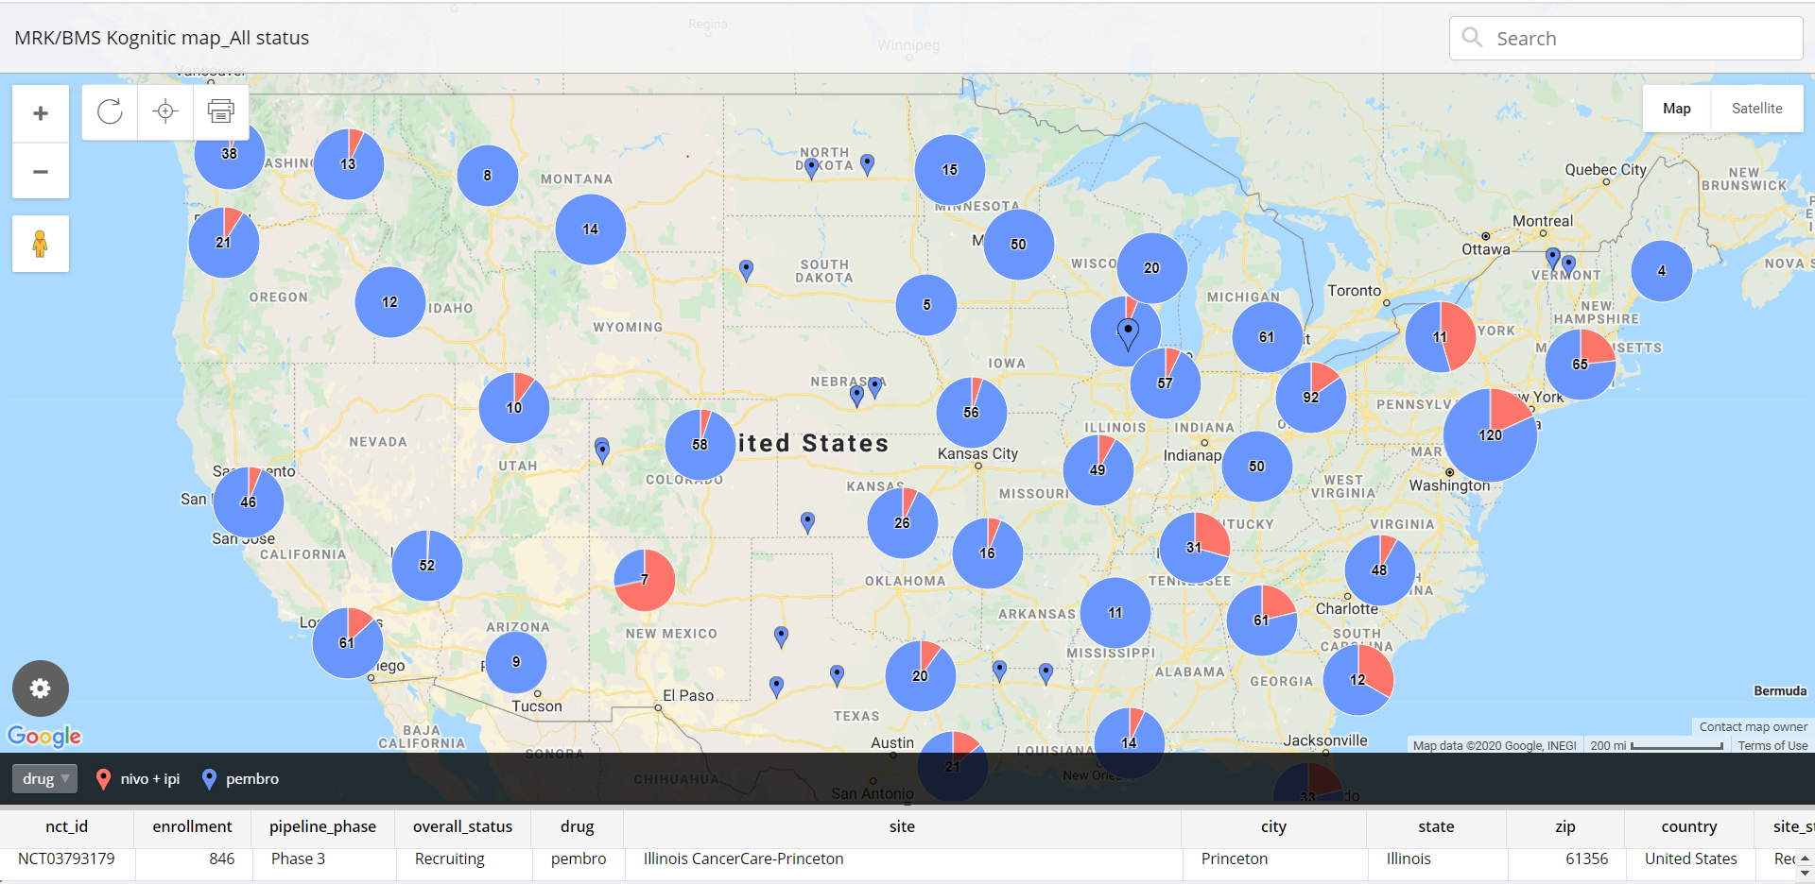Select the Map tab
Screen dimensions: 1815x884
(x=1675, y=108)
